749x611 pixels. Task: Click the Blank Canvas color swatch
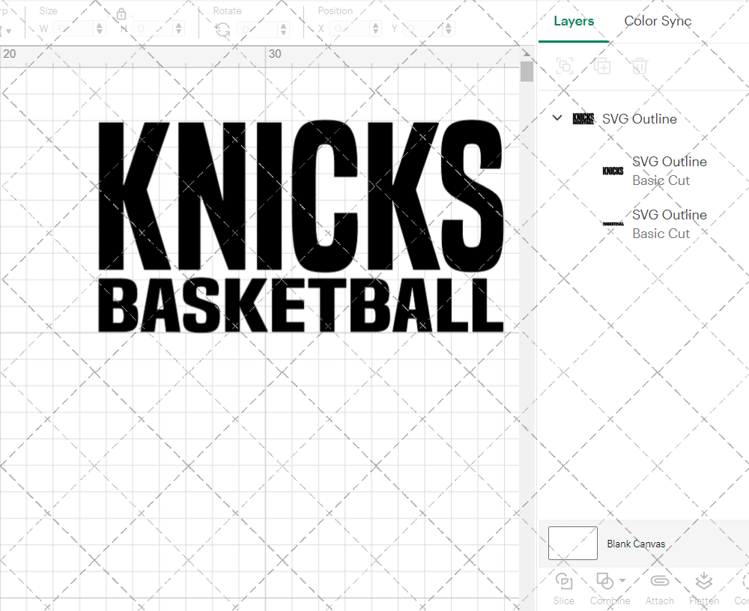(572, 544)
